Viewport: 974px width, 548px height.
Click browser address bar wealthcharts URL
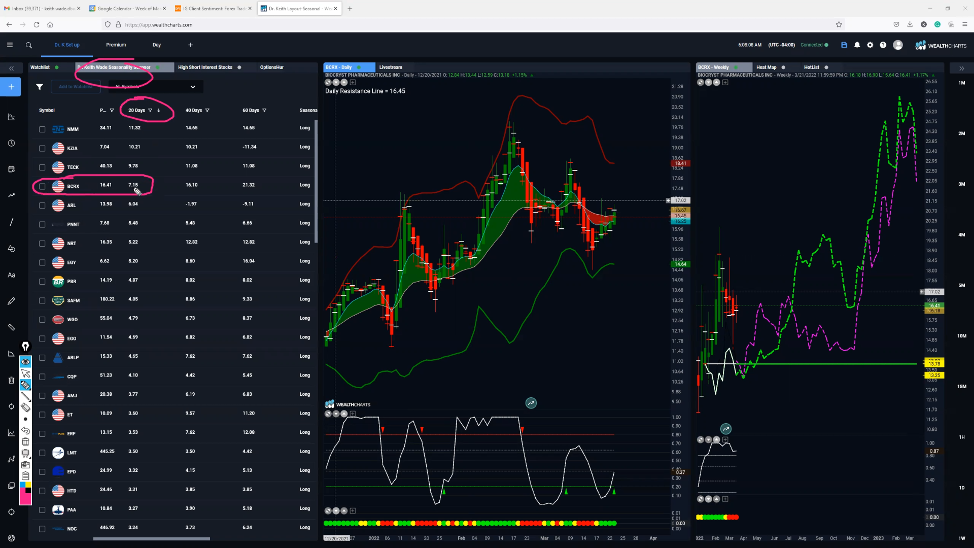pos(158,24)
